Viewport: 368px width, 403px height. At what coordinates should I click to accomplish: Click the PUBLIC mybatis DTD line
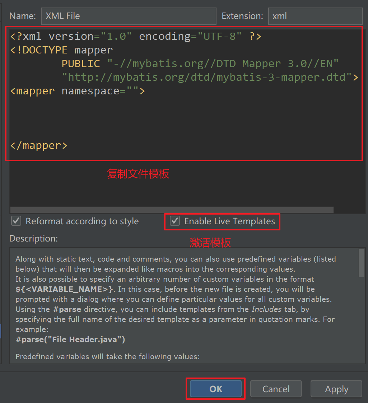[200, 64]
